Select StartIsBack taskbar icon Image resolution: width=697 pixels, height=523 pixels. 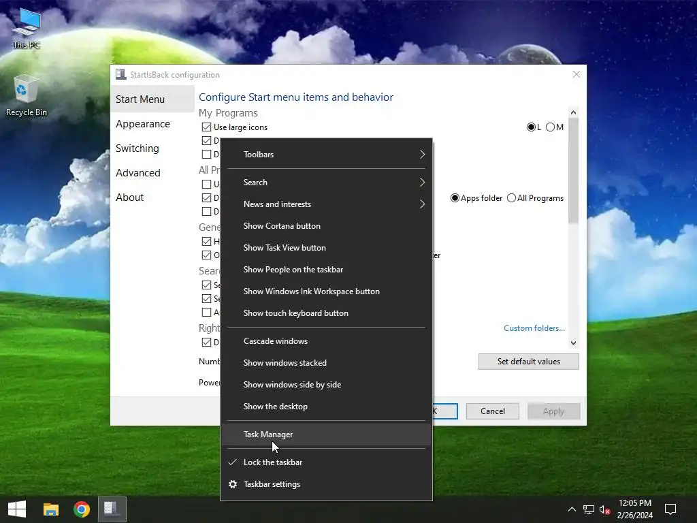[x=112, y=509]
